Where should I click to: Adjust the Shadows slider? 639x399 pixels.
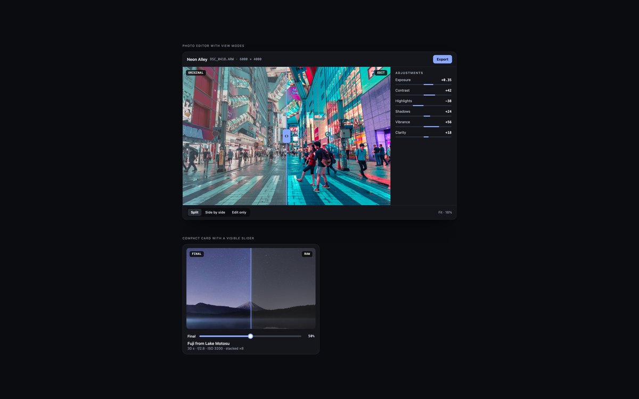coord(423,116)
